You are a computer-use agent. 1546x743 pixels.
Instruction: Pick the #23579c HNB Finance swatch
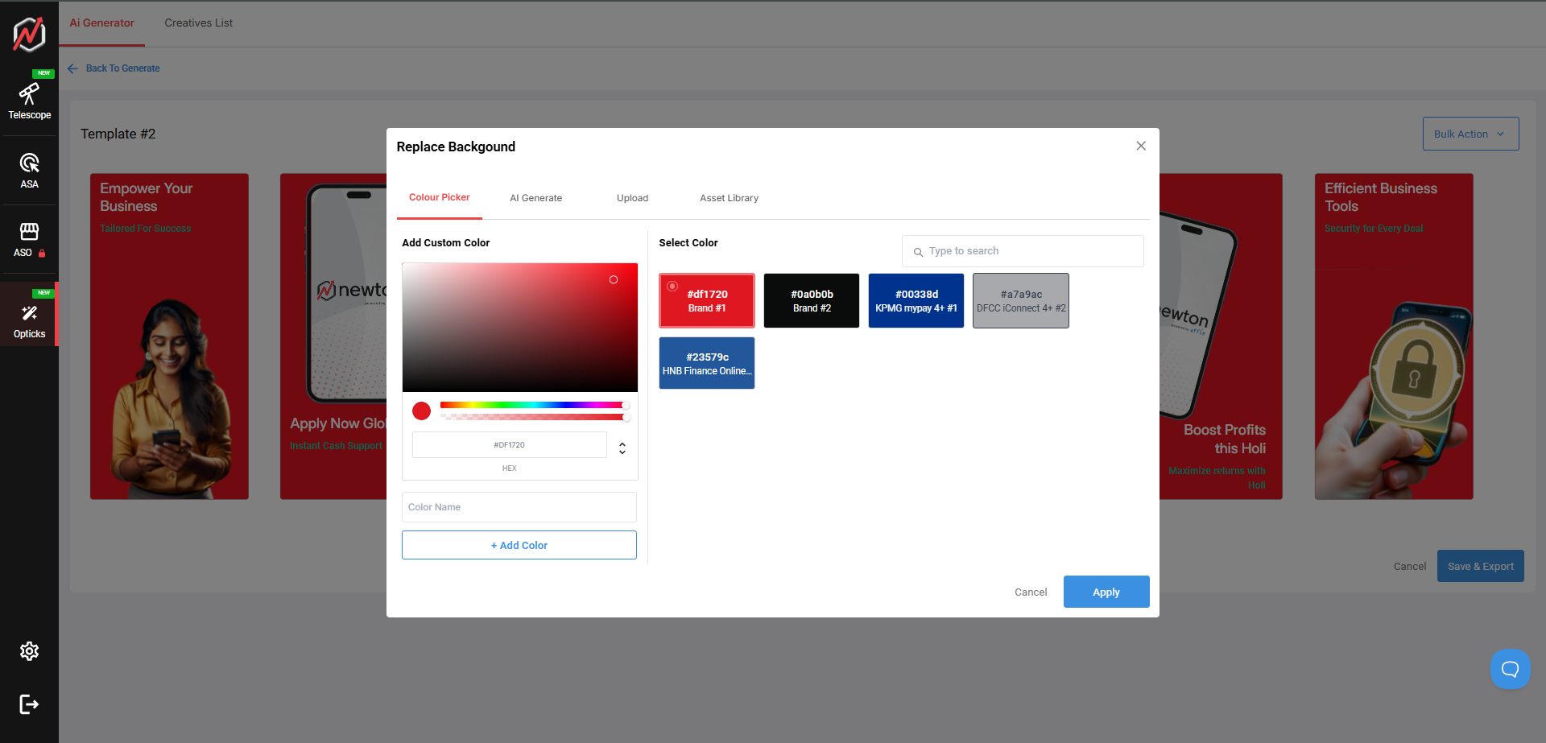707,363
